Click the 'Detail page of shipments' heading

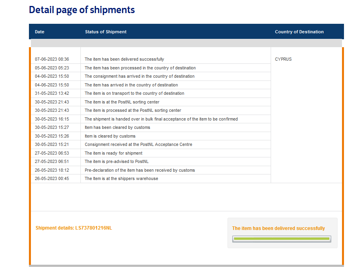coord(82,10)
